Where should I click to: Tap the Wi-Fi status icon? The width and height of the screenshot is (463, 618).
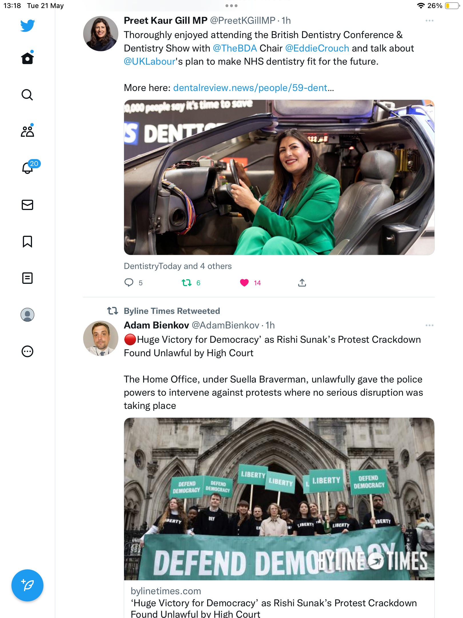(x=420, y=6)
